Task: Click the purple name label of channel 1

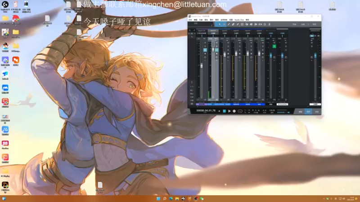Action: click(201, 104)
